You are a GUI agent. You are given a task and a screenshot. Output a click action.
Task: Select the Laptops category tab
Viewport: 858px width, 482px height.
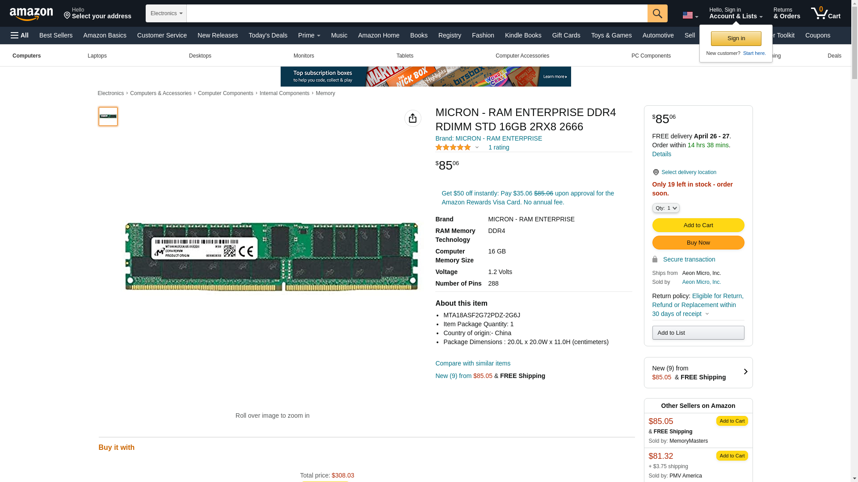97,56
